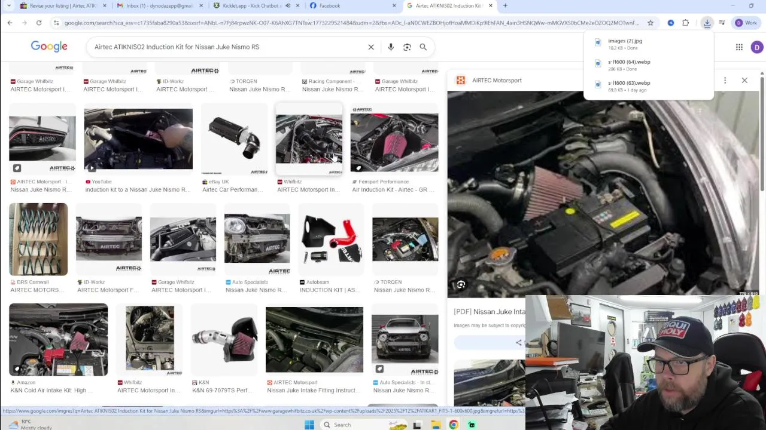
Task: Open images (2).jpg download
Action: [649, 44]
